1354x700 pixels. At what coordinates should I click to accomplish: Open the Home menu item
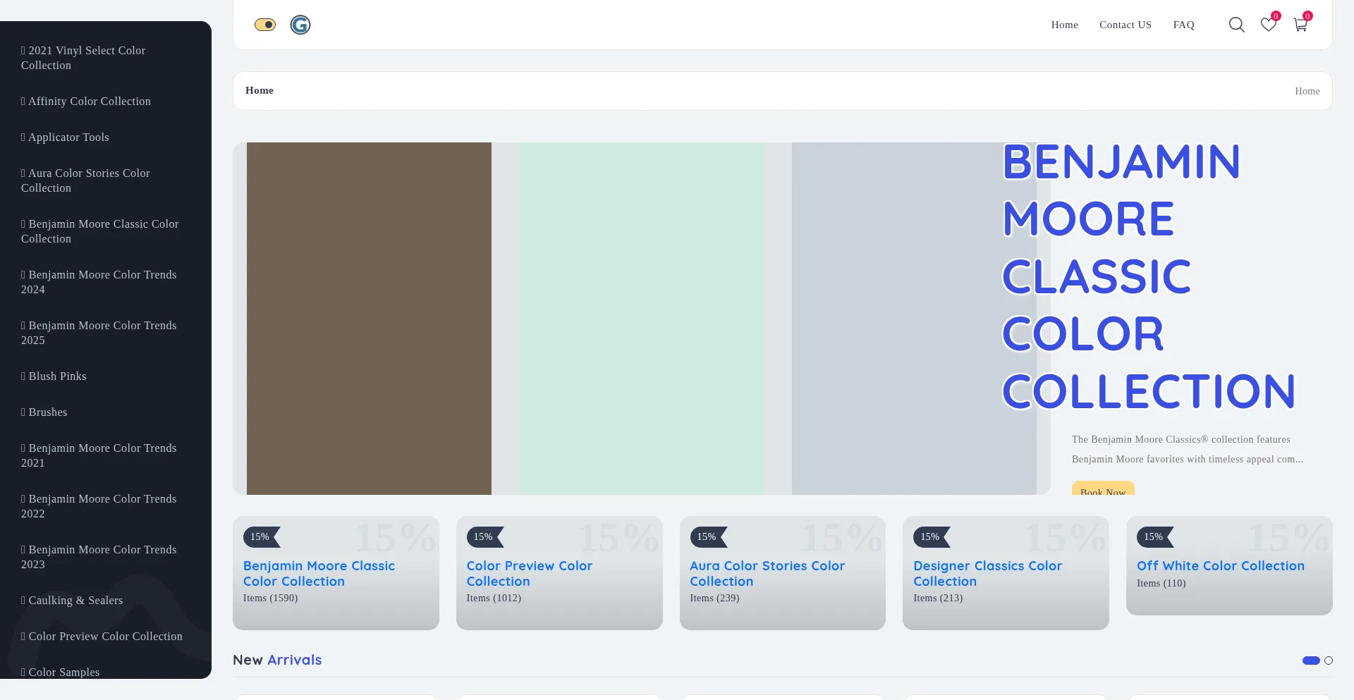1064,25
